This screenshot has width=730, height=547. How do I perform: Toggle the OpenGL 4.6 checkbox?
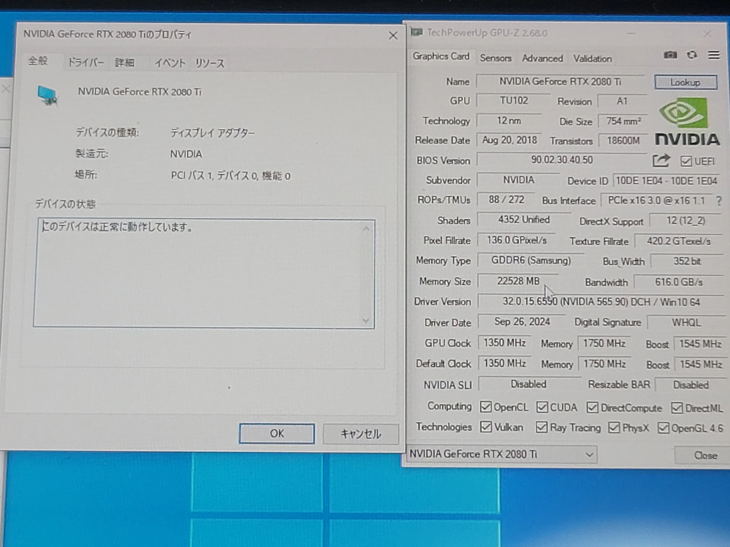(663, 428)
